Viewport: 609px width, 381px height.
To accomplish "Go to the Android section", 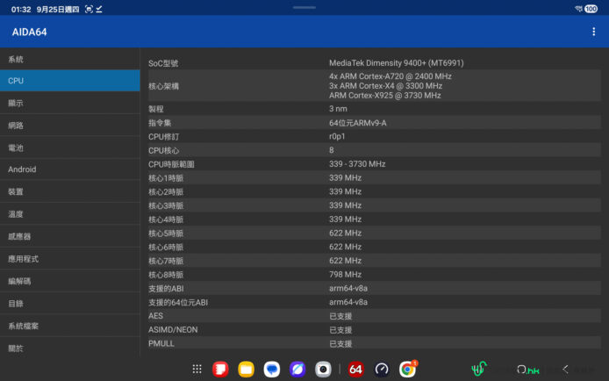I will 70,169.
